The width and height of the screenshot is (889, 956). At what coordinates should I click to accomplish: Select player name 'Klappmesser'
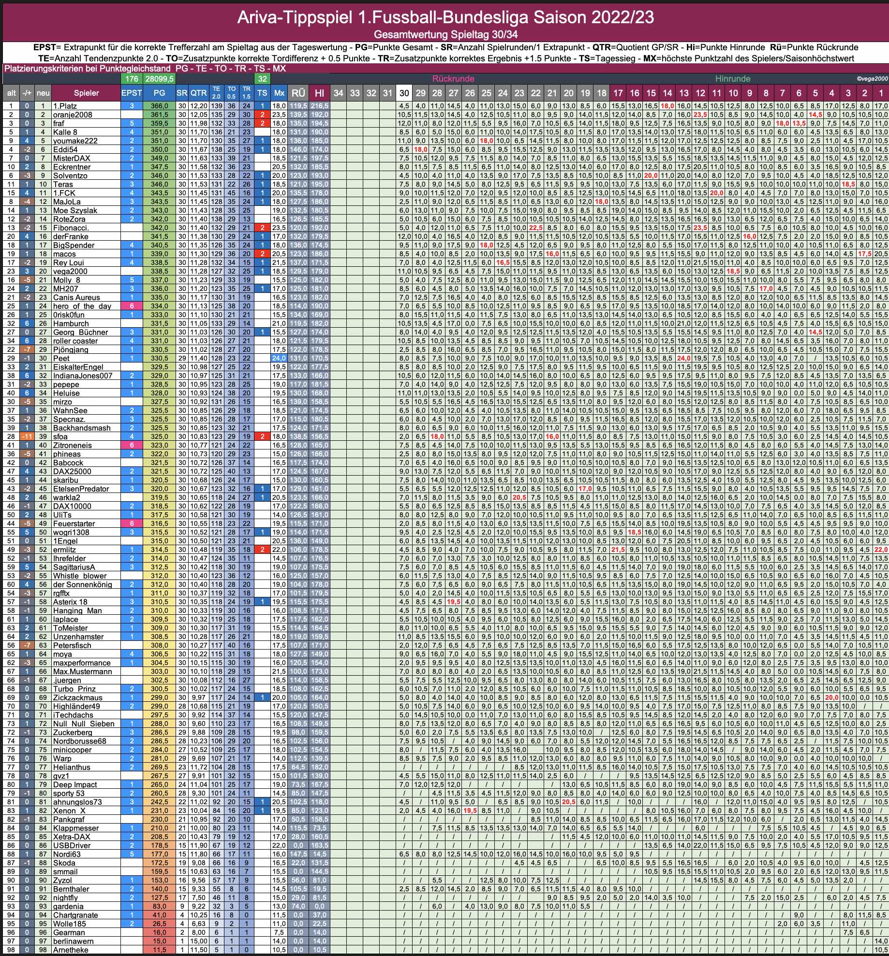pos(76,828)
